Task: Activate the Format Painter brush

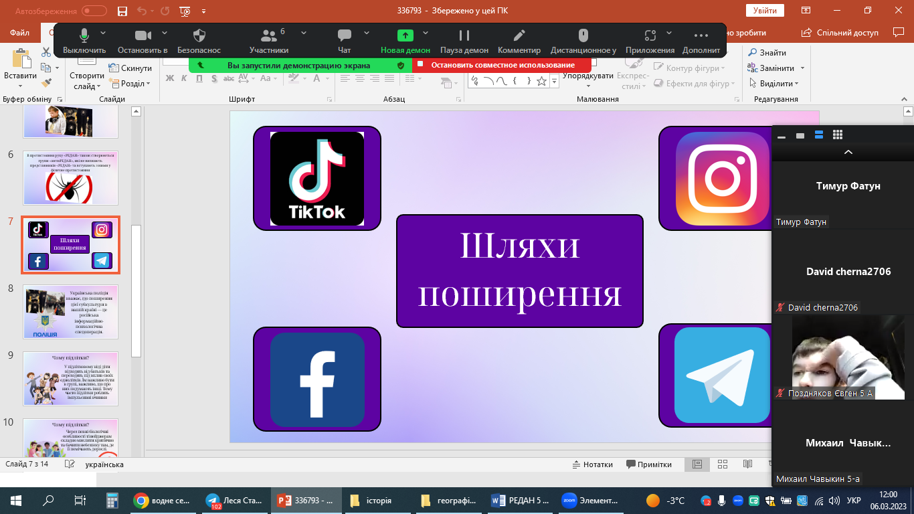Action: [x=46, y=83]
